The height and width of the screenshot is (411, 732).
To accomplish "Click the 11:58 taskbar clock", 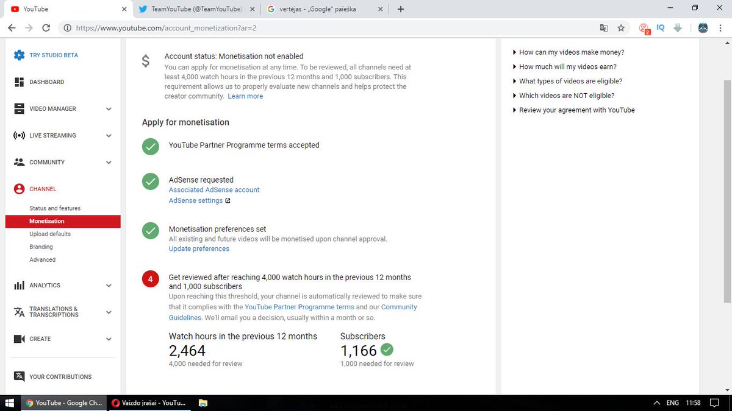I will (x=694, y=402).
